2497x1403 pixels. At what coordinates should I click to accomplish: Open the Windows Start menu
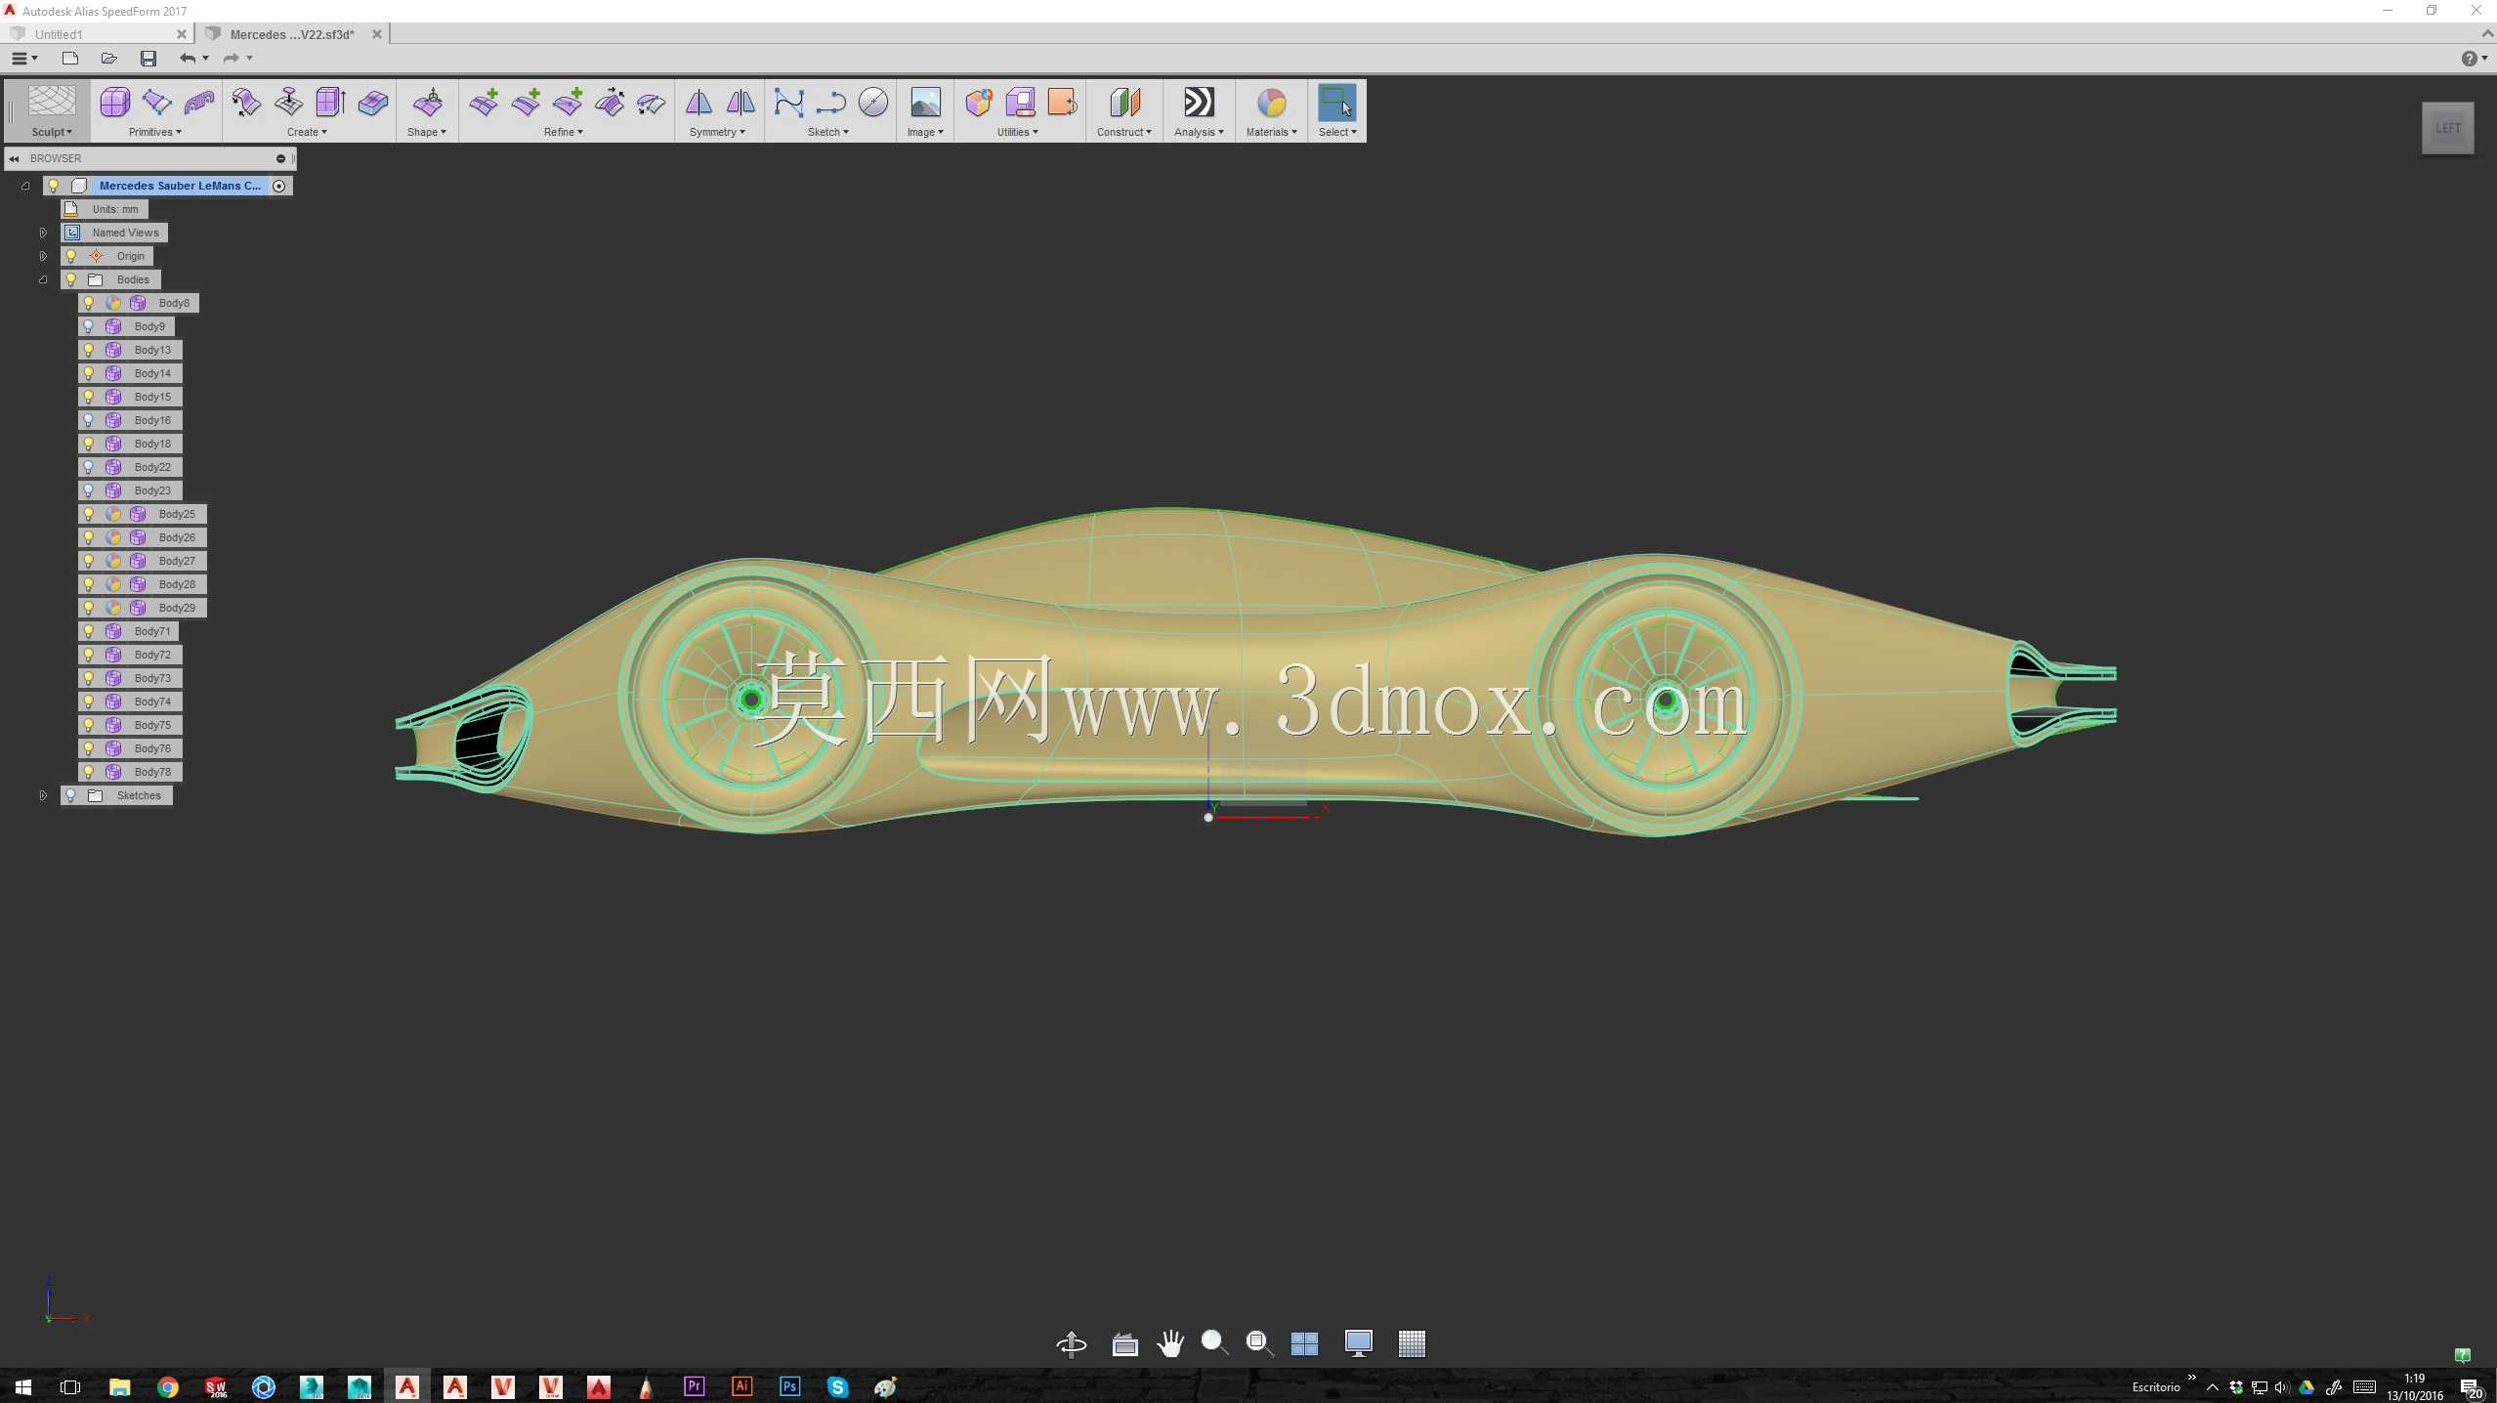22,1386
